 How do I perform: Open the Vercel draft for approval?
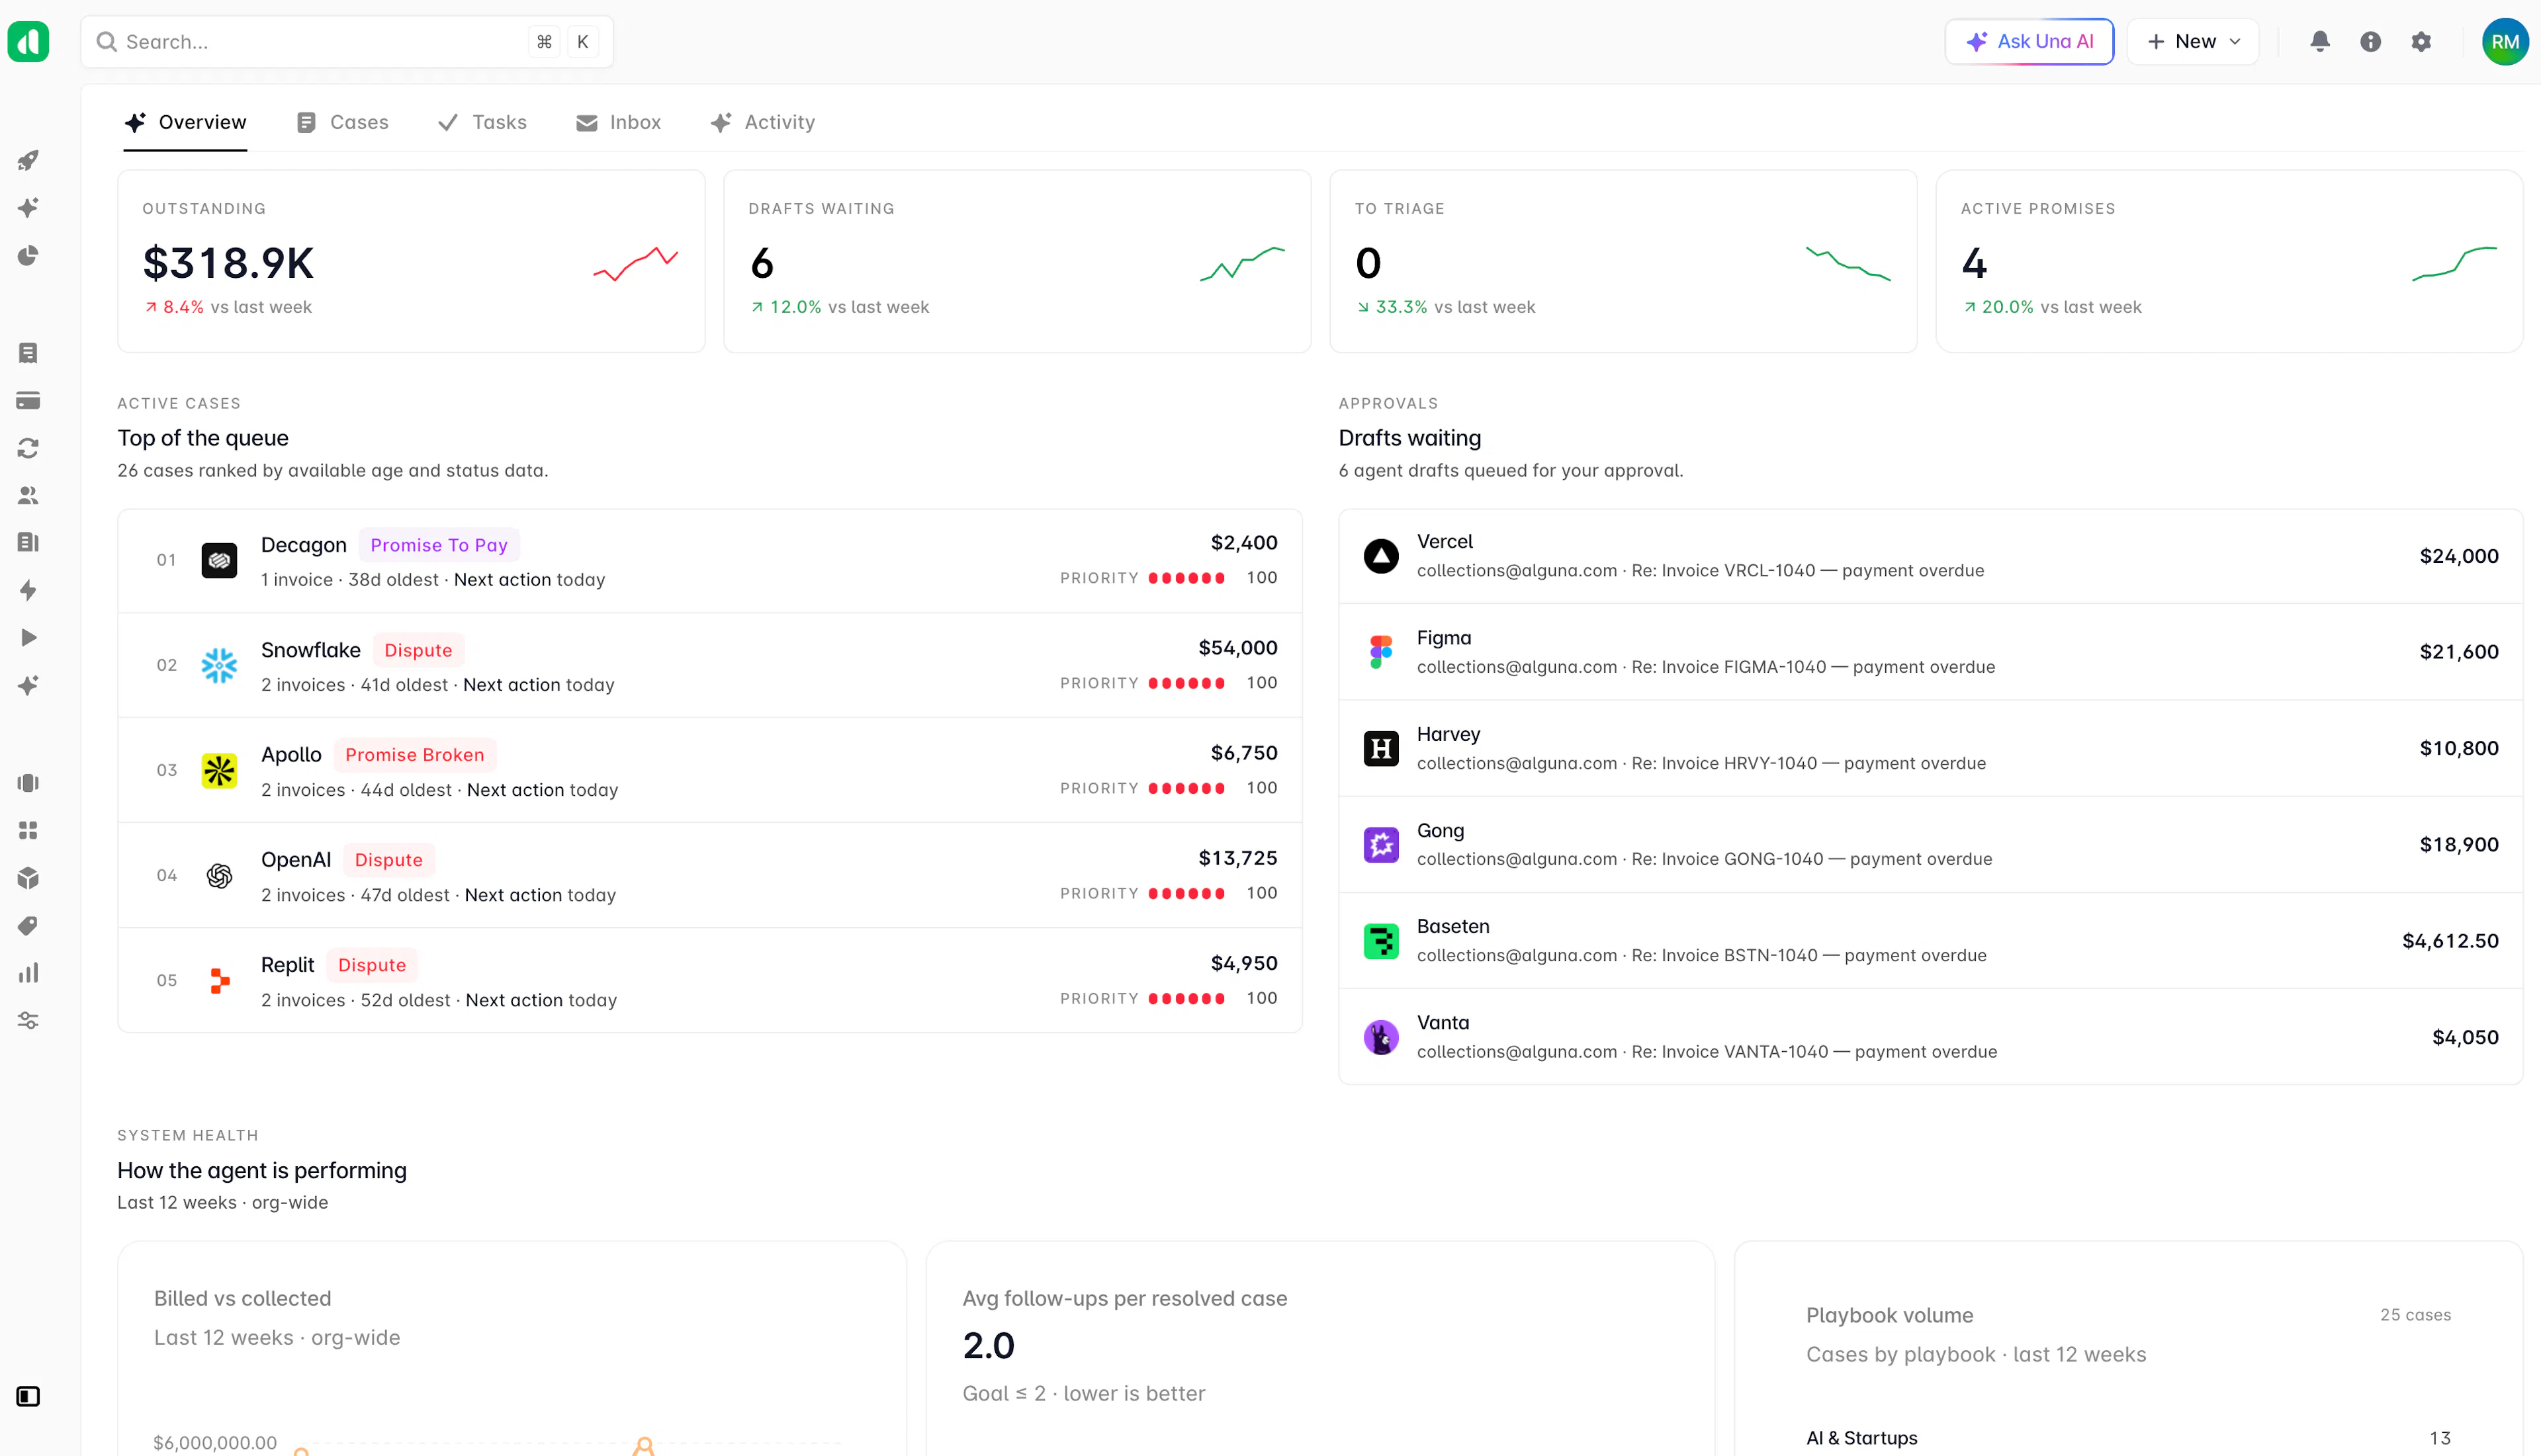click(x=1930, y=556)
